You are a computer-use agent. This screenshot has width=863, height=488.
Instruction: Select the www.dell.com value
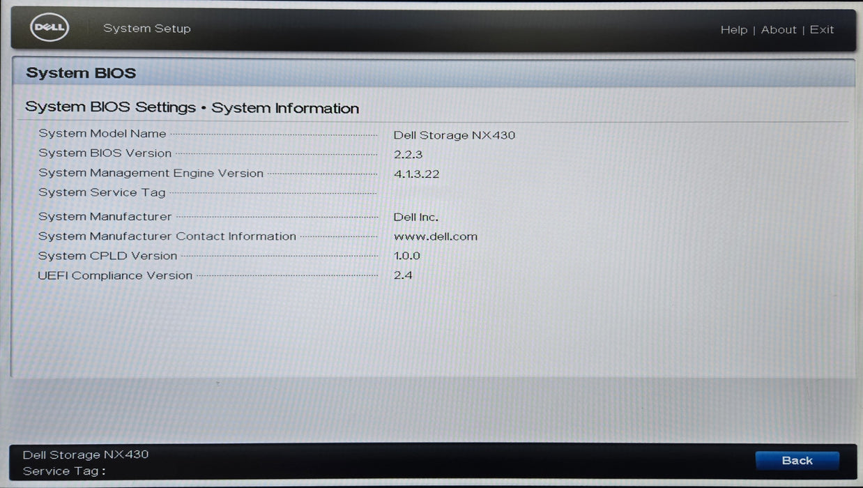pyautogui.click(x=436, y=236)
